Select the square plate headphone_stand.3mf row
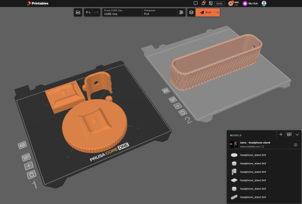Screen dimensions: 302x204 (264, 180)
